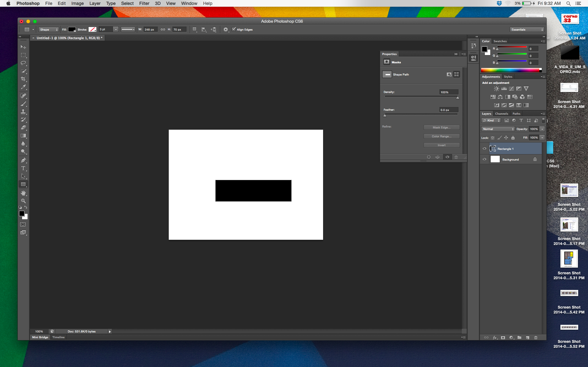Select the Rectangle shape tool

click(x=23, y=184)
